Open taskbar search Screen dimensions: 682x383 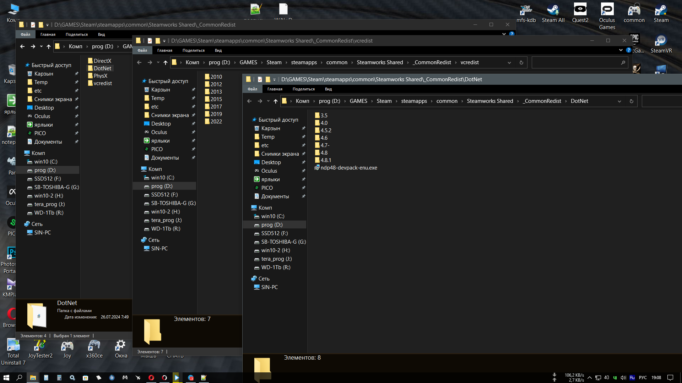[x=19, y=378]
